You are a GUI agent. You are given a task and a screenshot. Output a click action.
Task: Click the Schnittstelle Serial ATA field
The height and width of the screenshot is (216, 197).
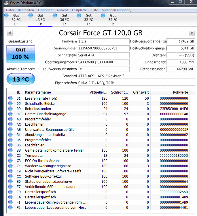pos(104,55)
